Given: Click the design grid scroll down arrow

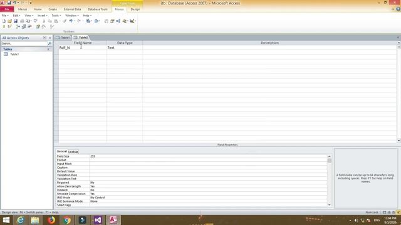Looking at the screenshot, I should pos(398,141).
